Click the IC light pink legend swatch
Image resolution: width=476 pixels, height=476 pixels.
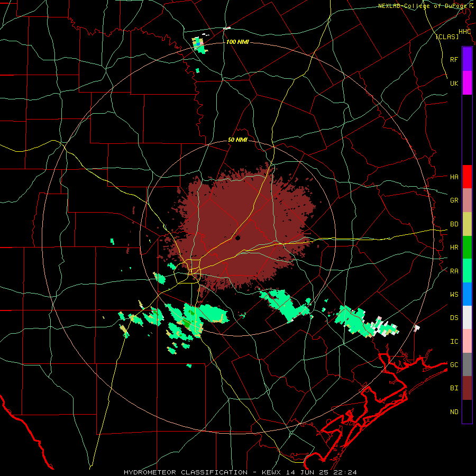point(467,341)
